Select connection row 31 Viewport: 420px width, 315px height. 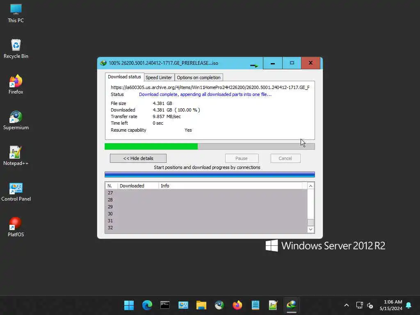click(206, 221)
